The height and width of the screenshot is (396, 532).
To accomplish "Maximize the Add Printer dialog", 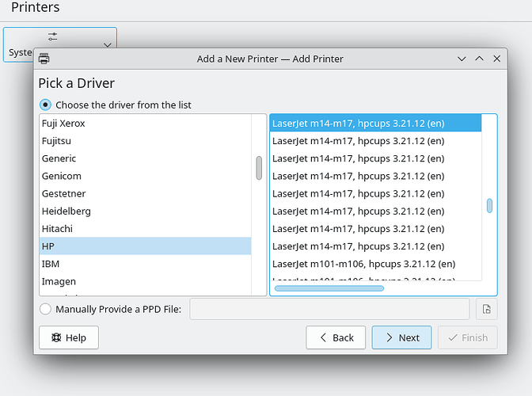I will coord(479,59).
